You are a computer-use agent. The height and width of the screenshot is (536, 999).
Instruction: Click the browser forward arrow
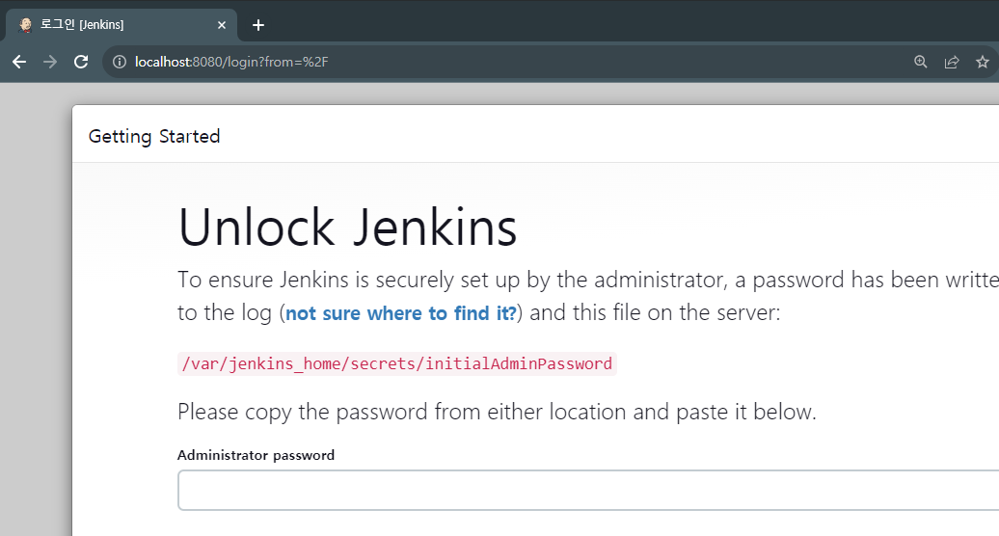50,62
